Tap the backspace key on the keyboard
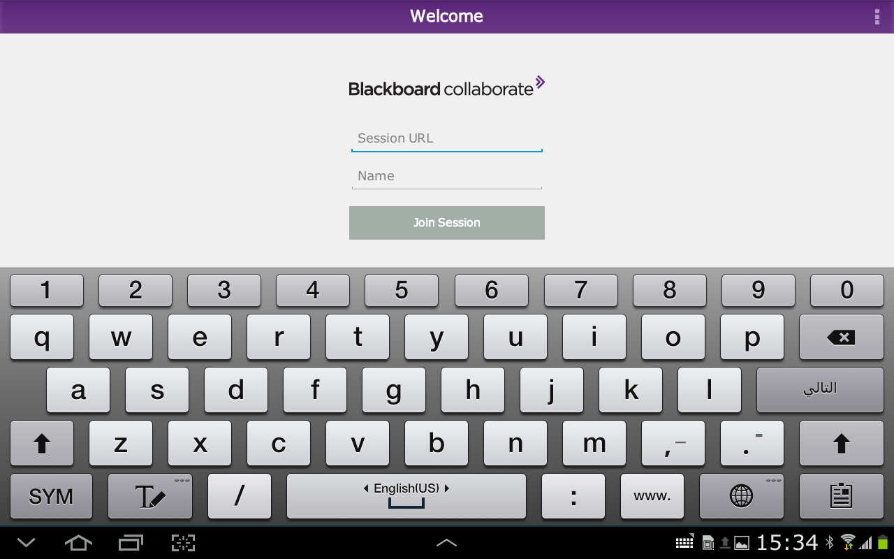This screenshot has height=559, width=894. 841,337
